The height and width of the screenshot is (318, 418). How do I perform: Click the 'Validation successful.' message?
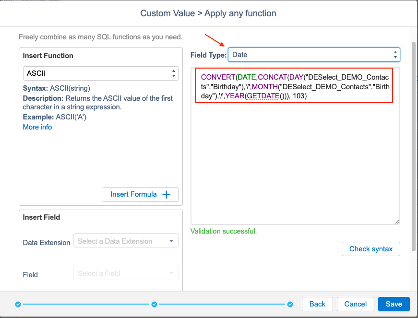coord(224,231)
